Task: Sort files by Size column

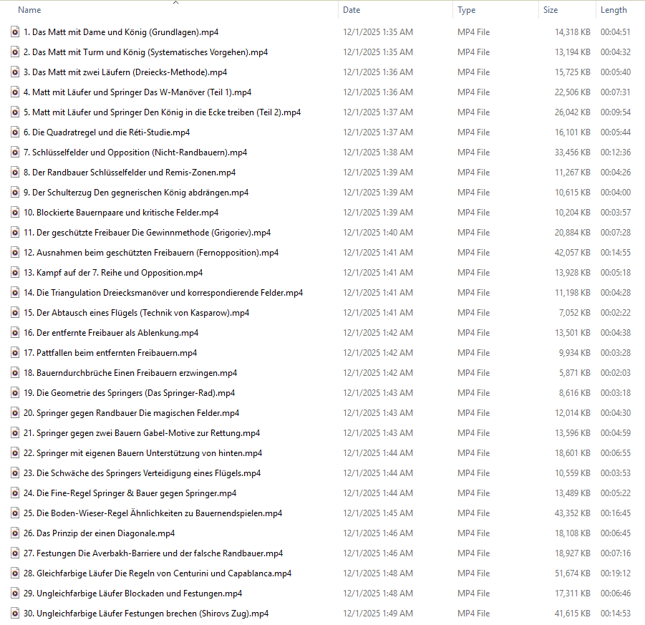Action: [551, 10]
